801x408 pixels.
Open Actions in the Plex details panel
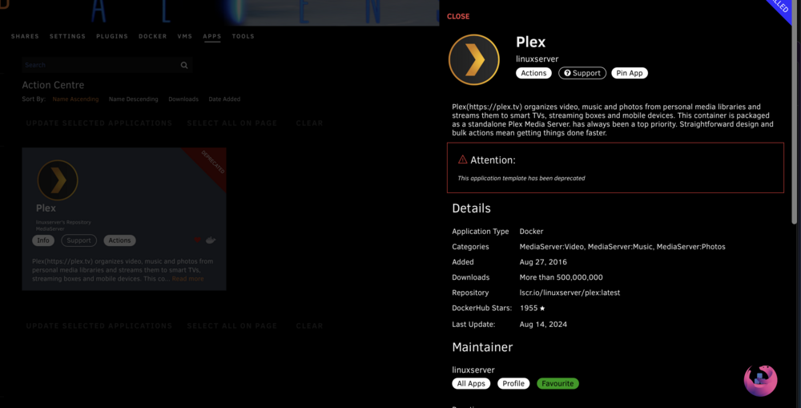[x=533, y=73]
